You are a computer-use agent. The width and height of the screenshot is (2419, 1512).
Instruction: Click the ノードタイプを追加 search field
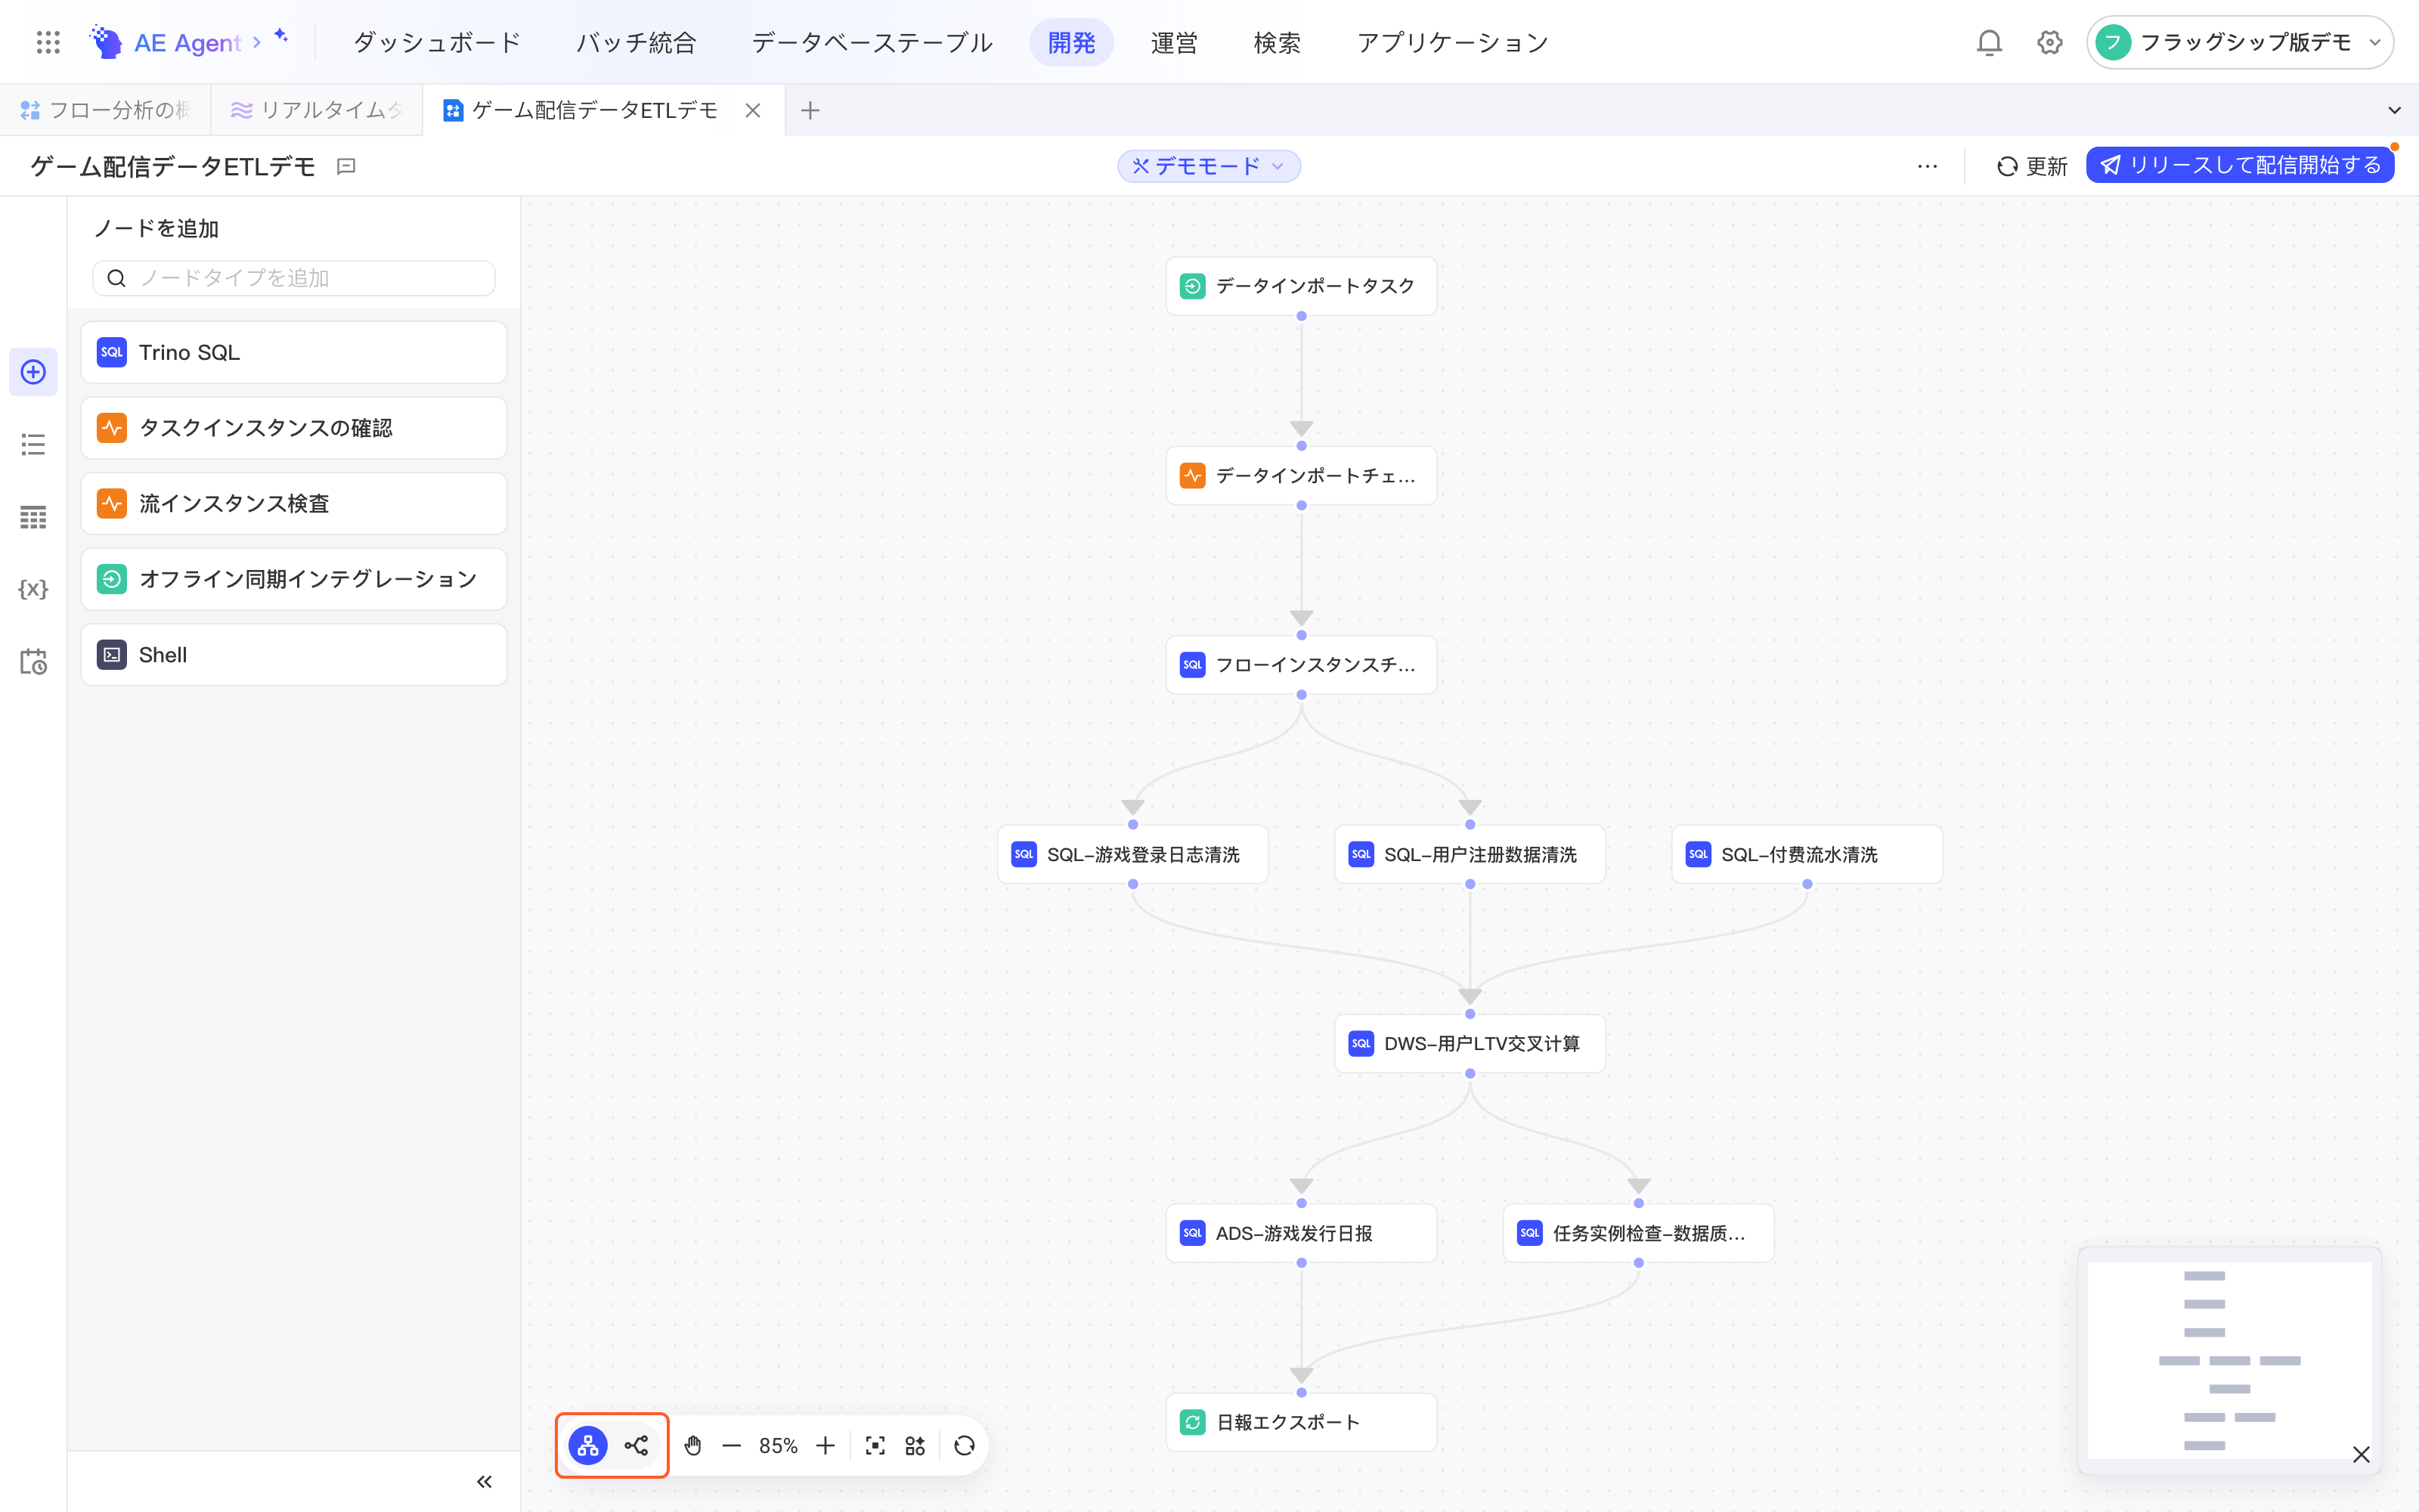294,278
